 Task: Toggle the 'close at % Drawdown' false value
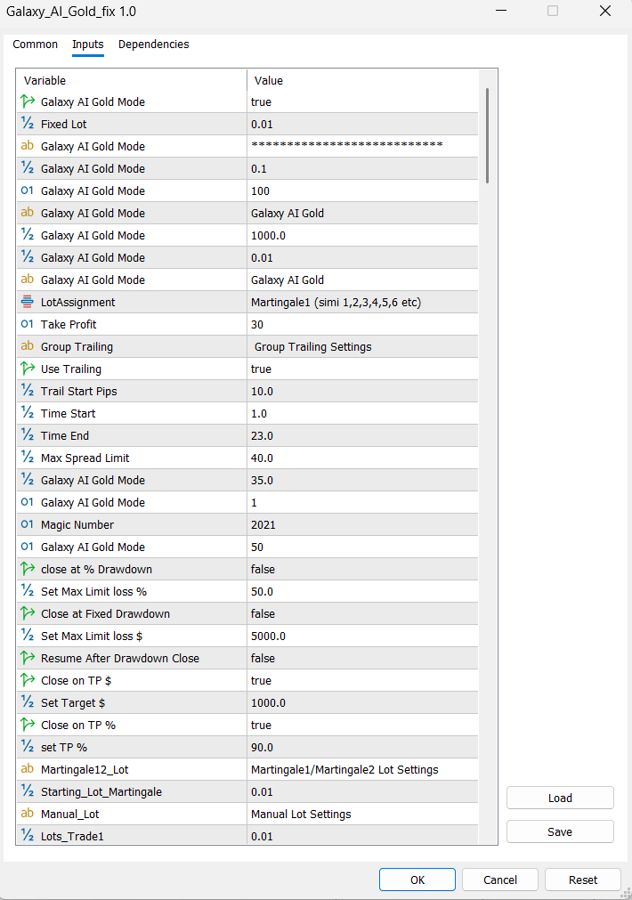365,570
